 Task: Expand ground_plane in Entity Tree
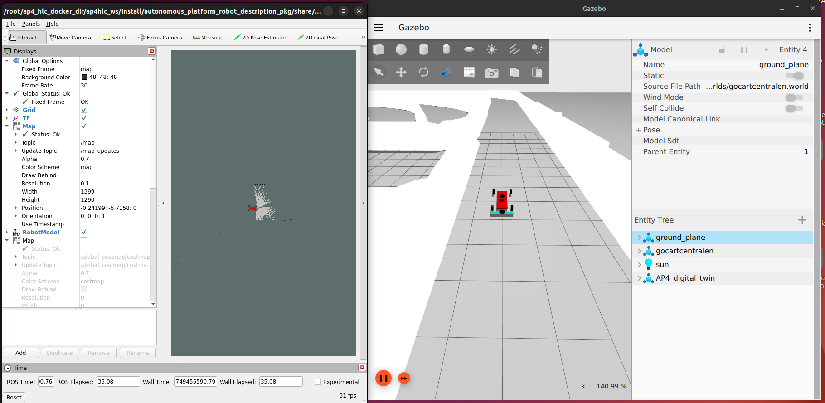[639, 238]
